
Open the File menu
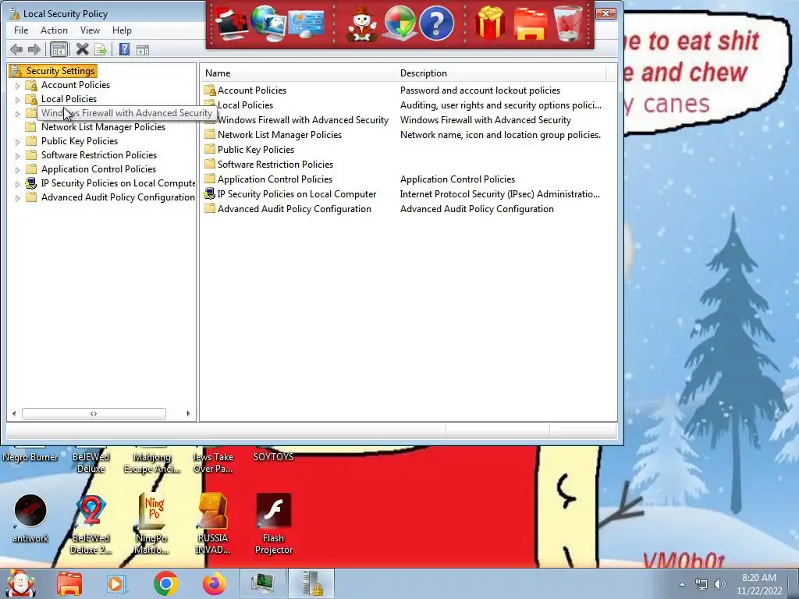click(x=21, y=30)
